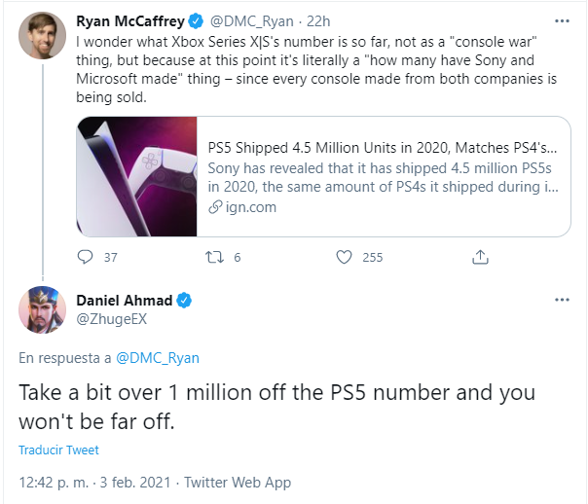Screen dimensions: 588x504
Task: Retweet Ryan McCaffrey's tweet
Action: [x=214, y=257]
